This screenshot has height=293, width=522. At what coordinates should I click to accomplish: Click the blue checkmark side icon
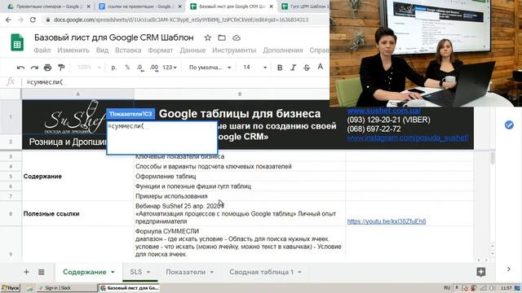click(509, 125)
